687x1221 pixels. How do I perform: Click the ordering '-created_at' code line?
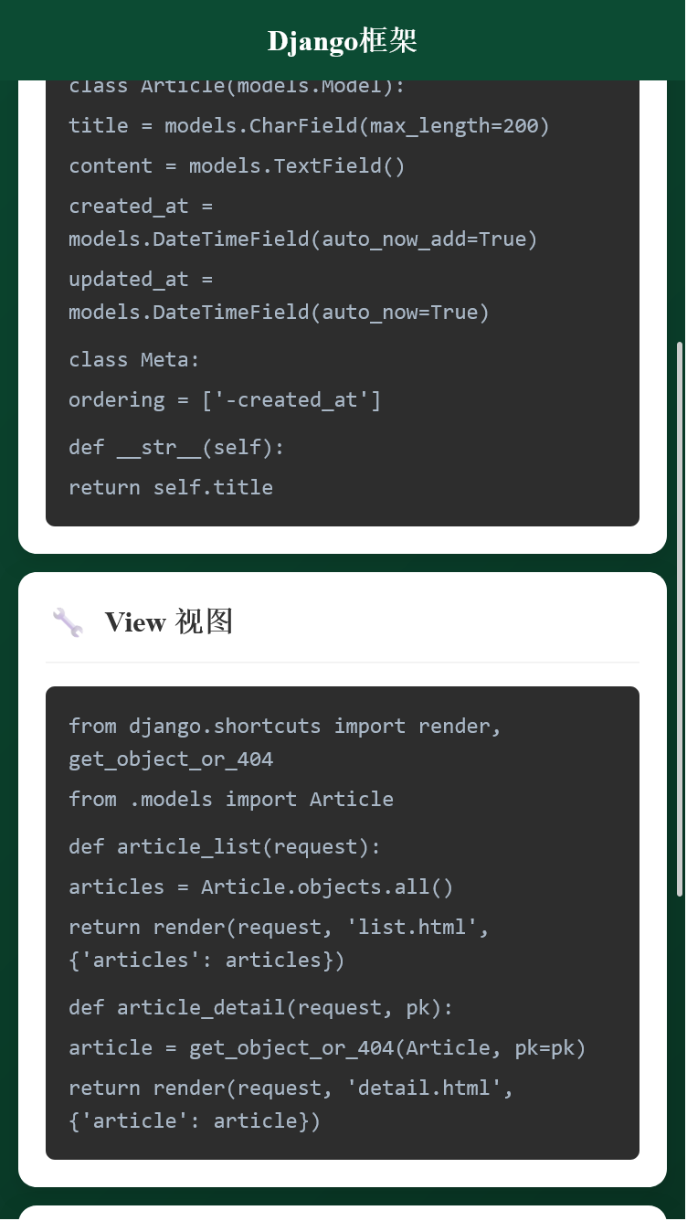pos(225,400)
